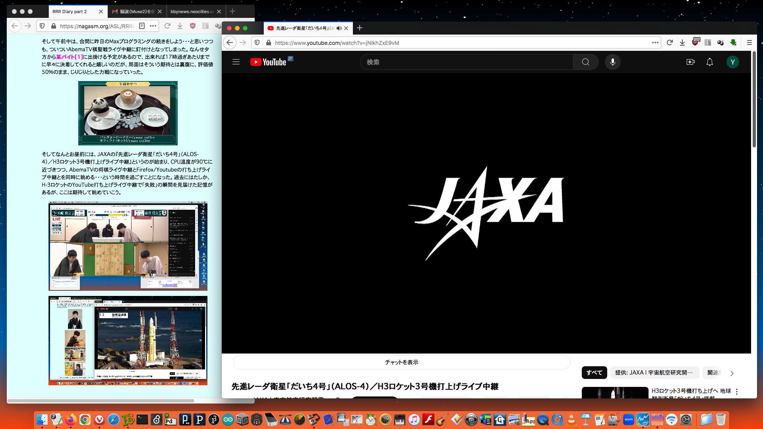Open Firefox downloads arrow in YouTube window
763x429 pixels.
pos(682,43)
